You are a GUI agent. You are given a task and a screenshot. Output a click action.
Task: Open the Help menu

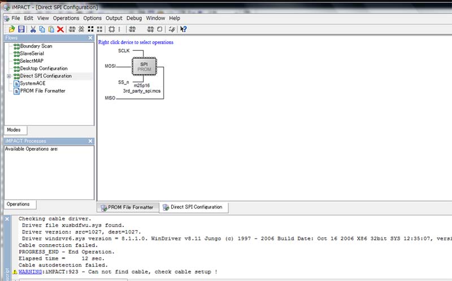coord(175,18)
